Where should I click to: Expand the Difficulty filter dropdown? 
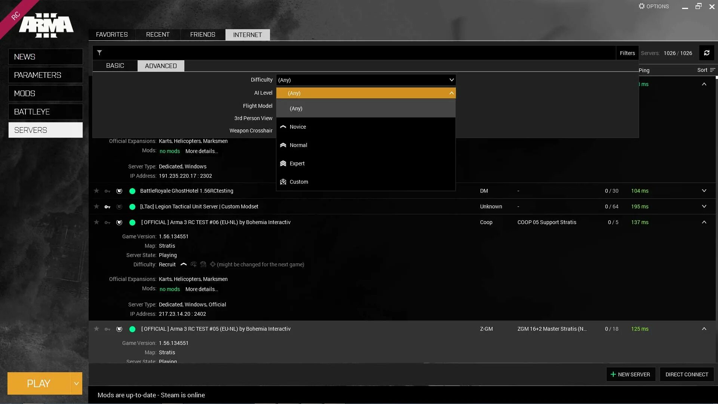(365, 79)
